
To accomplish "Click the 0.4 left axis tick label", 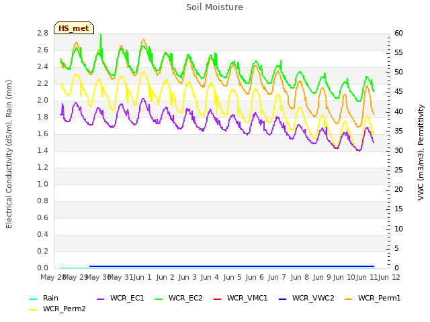I will pos(42,234).
